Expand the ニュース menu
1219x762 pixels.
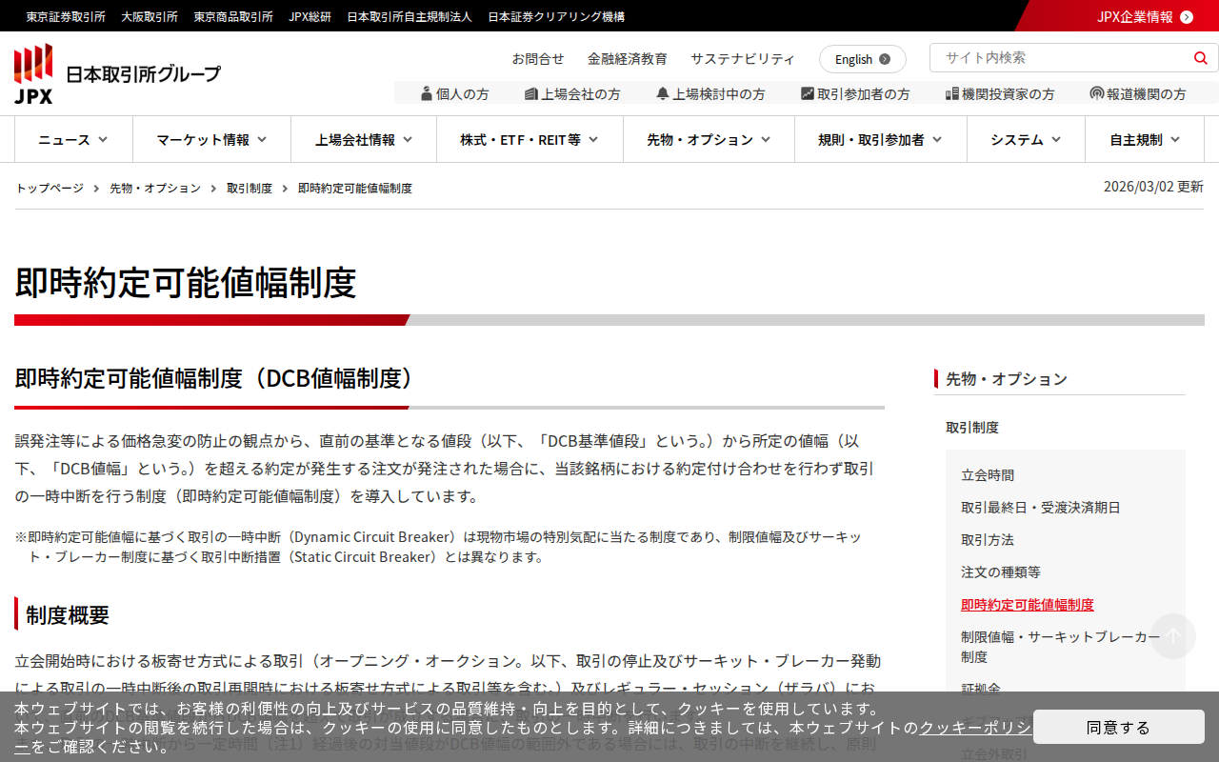(x=73, y=140)
